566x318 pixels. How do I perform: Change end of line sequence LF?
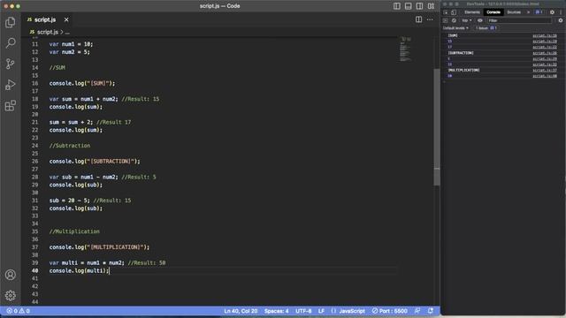click(x=321, y=311)
